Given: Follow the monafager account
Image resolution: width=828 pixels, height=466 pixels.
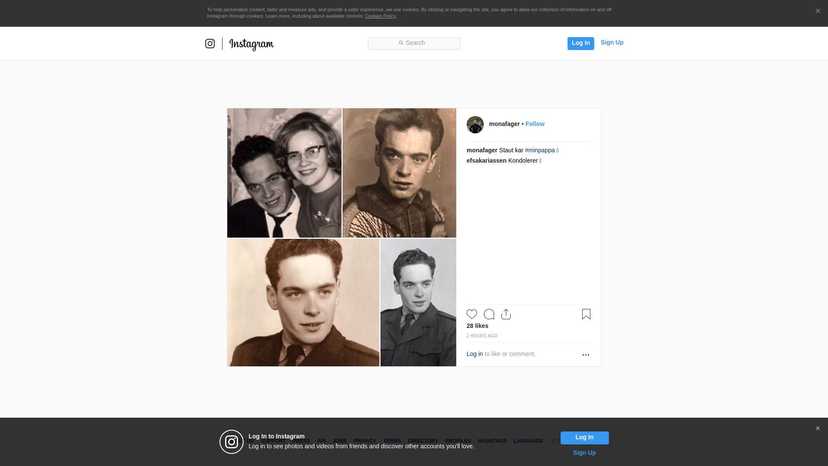Looking at the screenshot, I should (535, 124).
